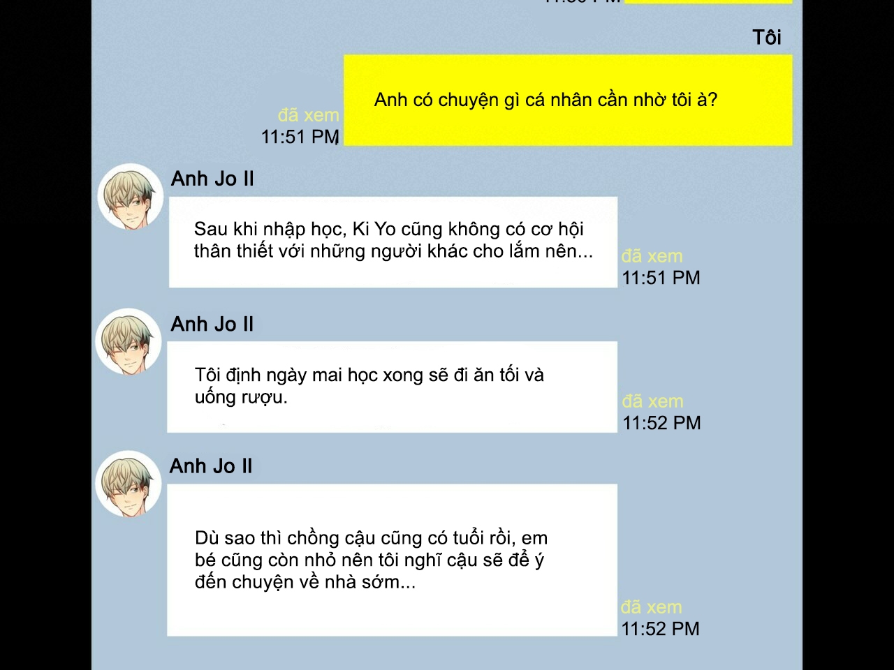The image size is (894, 670).
Task: Tap 11:51 PM timestamp beside yellow bubble
Action: tap(300, 137)
